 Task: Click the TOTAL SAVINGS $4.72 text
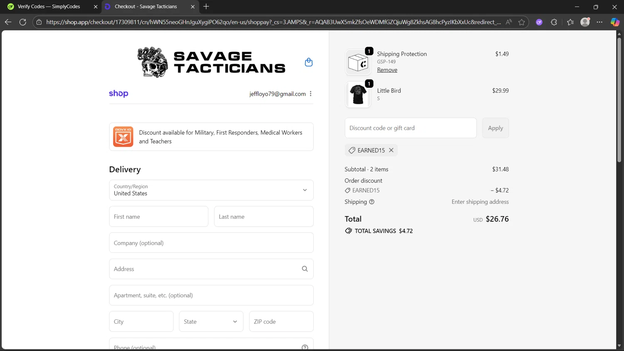tap(384, 231)
